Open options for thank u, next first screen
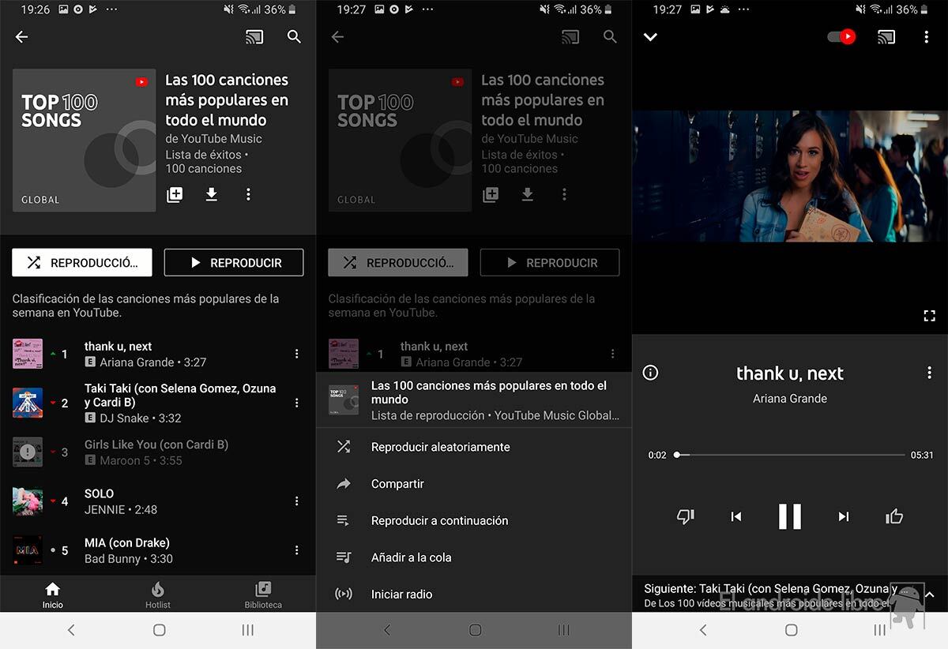 point(297,355)
